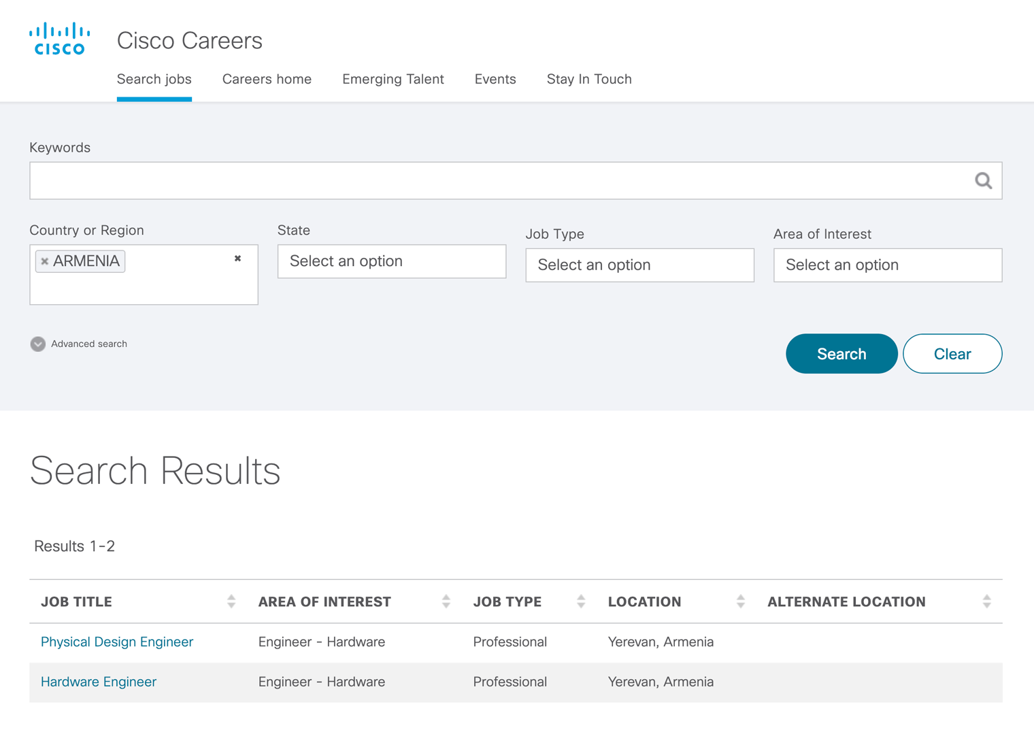Go to Careers home tab

267,79
